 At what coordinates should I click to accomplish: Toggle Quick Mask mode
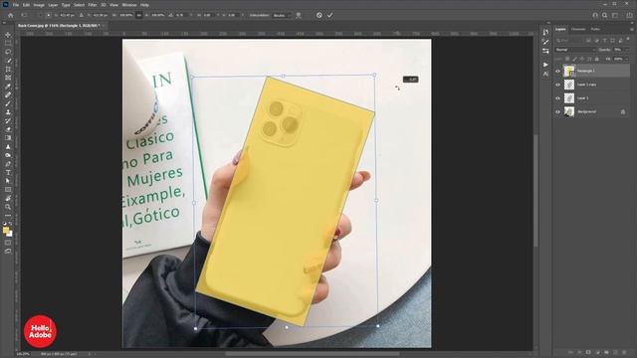8,243
